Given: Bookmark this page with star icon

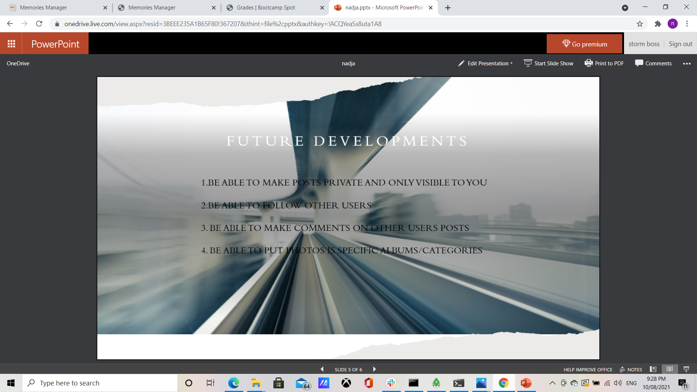Looking at the screenshot, I should (x=640, y=24).
